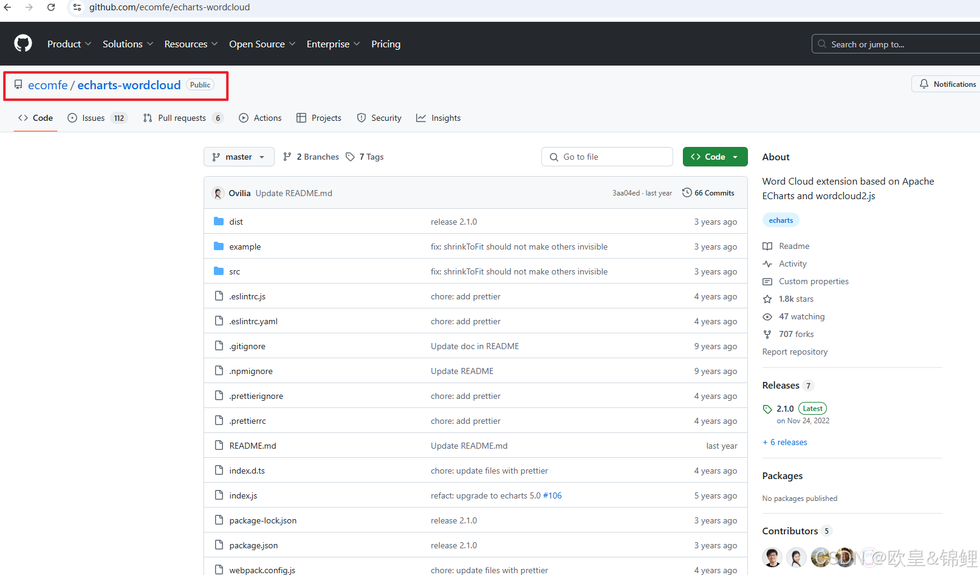Click Report repository link
The image size is (980, 575).
pos(795,352)
